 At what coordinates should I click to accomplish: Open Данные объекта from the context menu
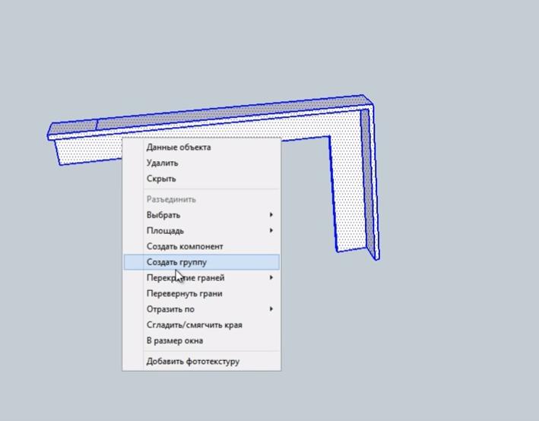point(179,147)
